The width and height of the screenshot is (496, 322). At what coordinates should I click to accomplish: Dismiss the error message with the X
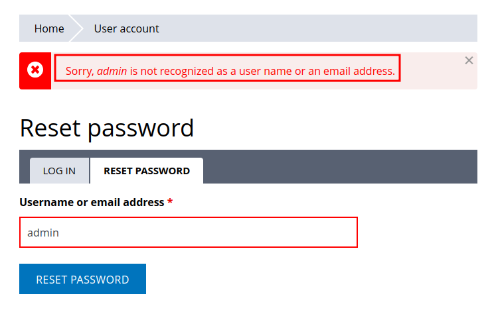pos(469,60)
